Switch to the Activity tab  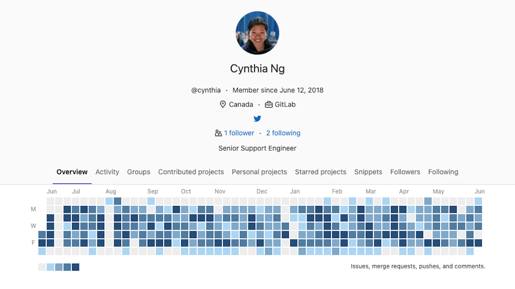pos(107,172)
